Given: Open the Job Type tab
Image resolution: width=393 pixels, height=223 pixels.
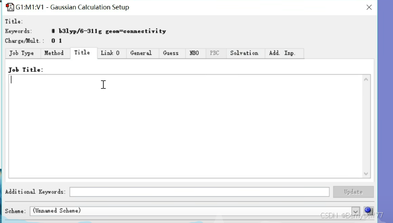Looking at the screenshot, I should (x=22, y=53).
